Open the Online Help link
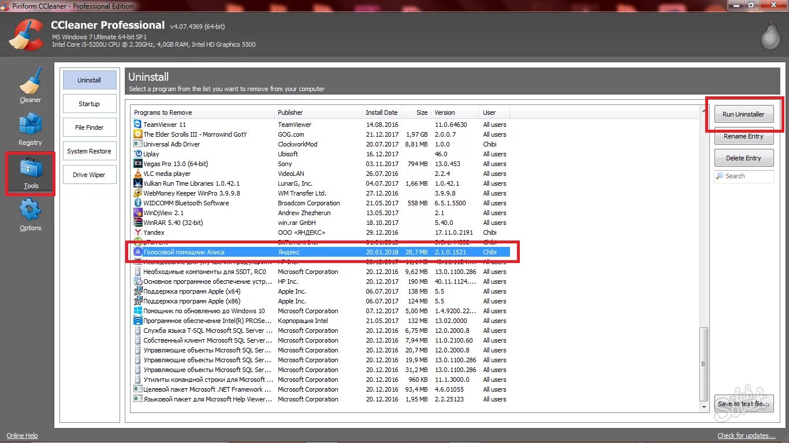 coord(22,436)
